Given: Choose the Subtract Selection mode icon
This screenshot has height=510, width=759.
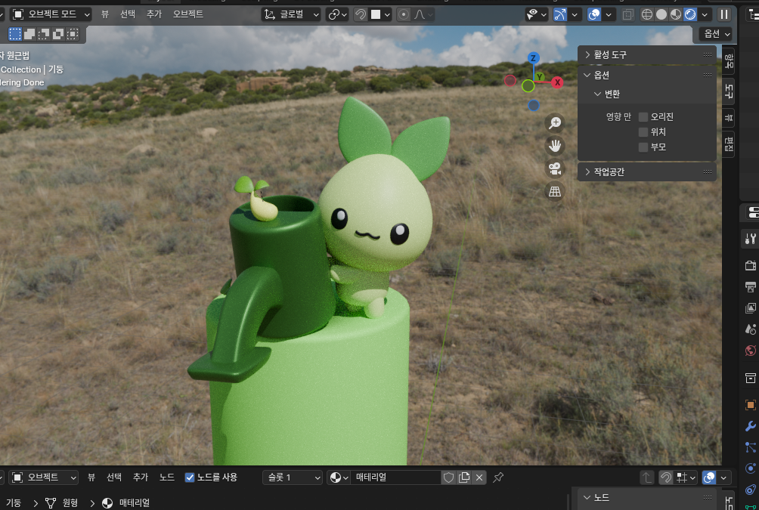Looking at the screenshot, I should [x=44, y=34].
